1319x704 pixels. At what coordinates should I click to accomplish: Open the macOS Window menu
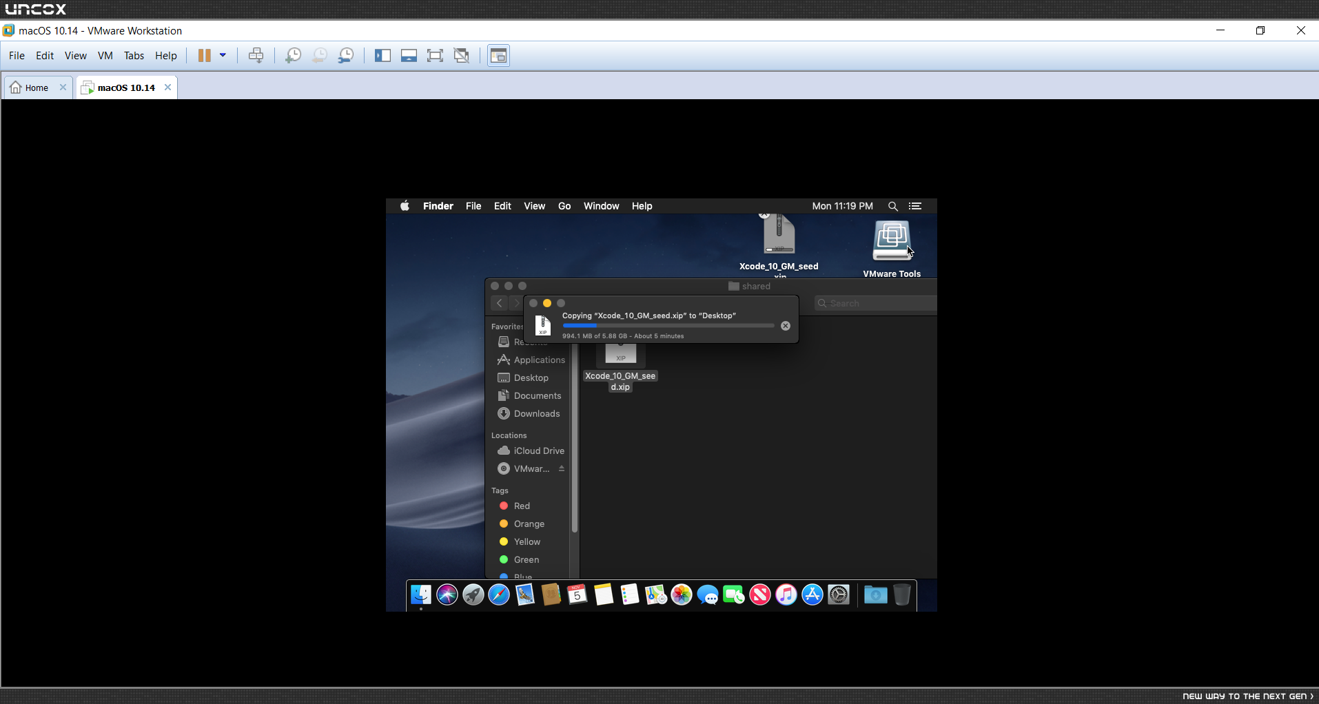602,206
